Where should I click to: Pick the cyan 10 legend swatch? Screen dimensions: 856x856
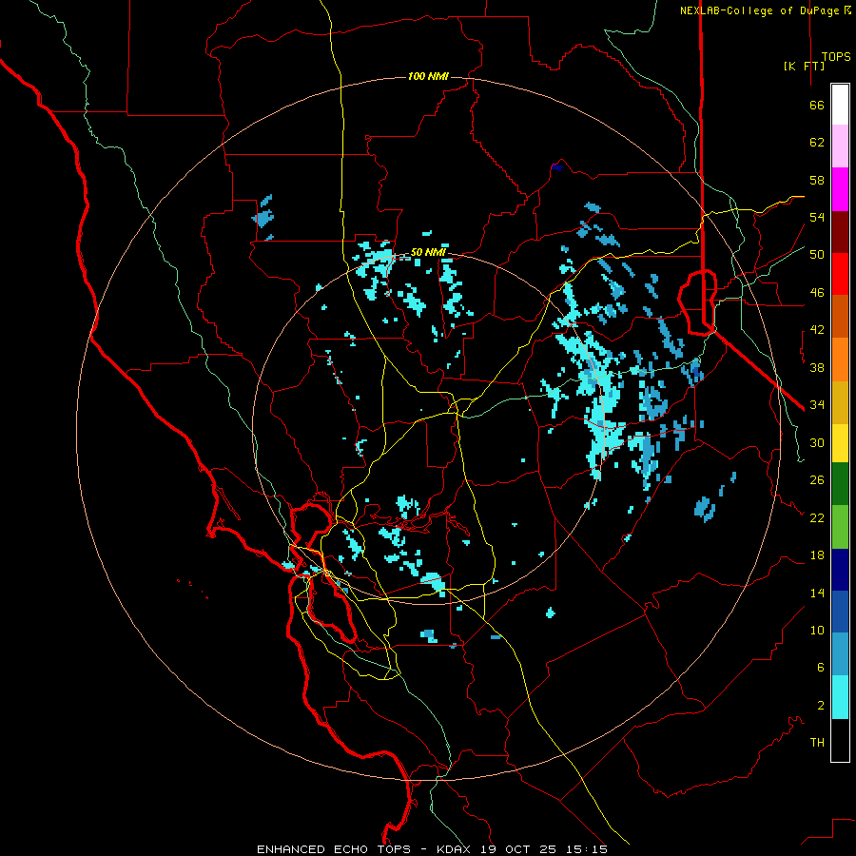tap(840, 697)
